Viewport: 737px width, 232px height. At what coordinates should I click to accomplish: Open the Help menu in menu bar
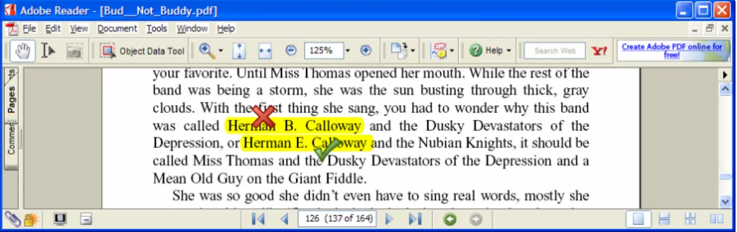tap(226, 29)
